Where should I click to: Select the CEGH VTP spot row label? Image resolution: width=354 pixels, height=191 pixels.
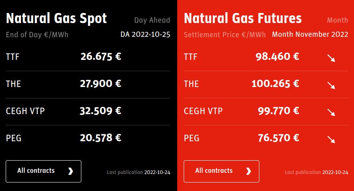tap(25, 111)
